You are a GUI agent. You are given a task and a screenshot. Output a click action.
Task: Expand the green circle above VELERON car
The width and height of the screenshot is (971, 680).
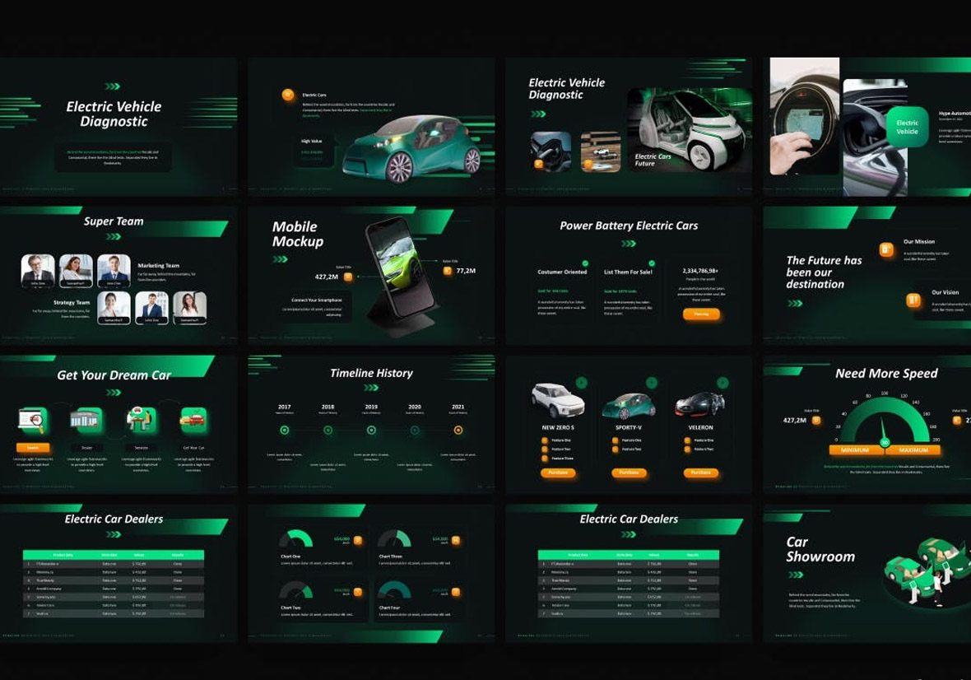(722, 383)
